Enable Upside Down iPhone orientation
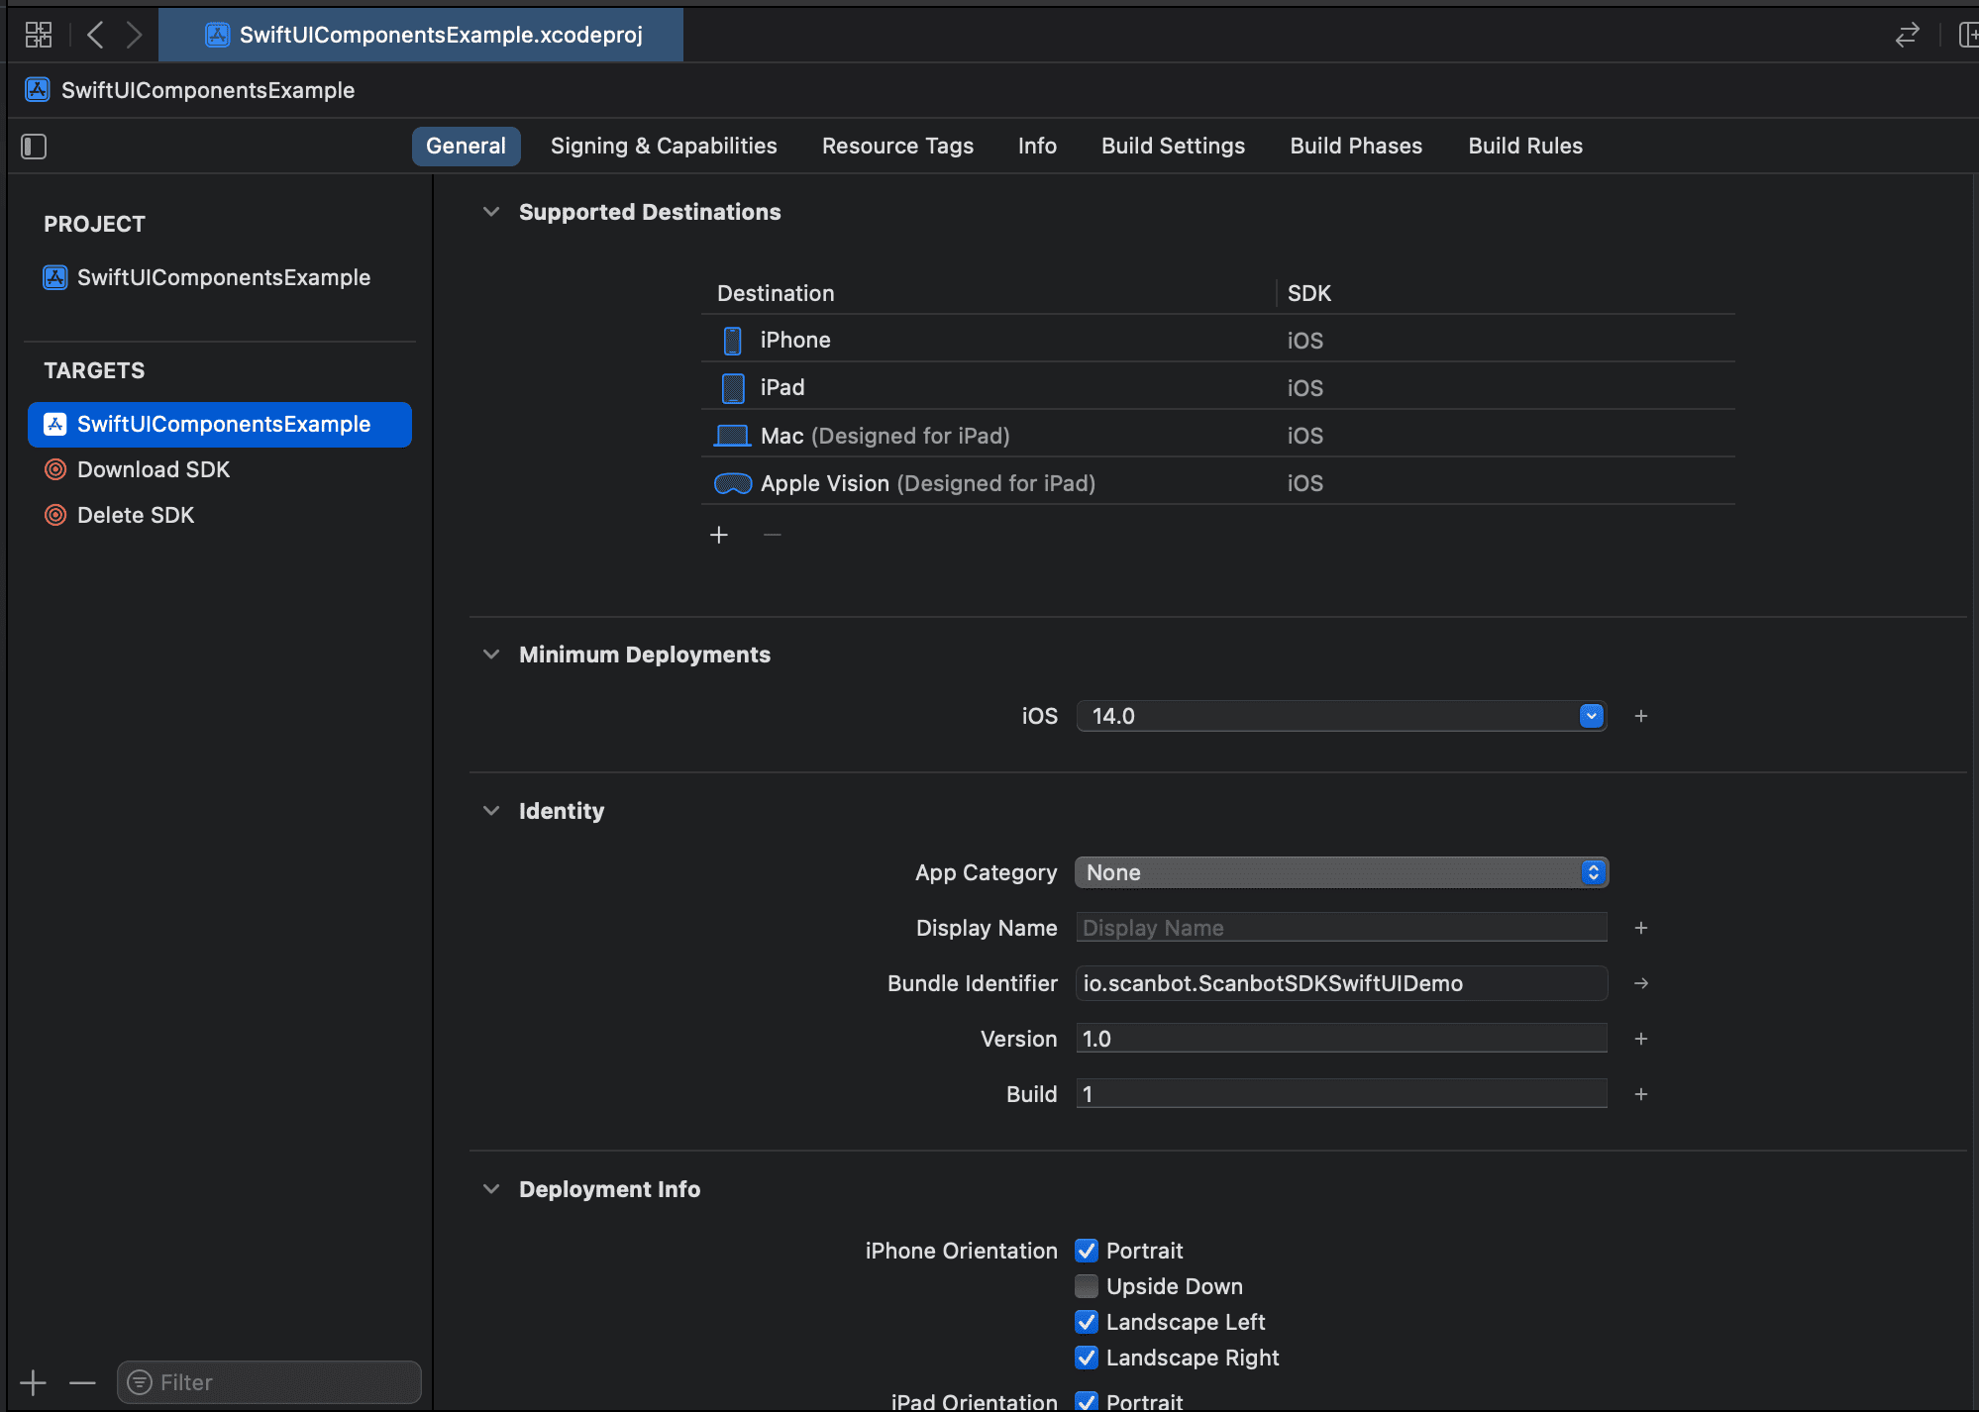Viewport: 1979px width, 1412px height. tap(1085, 1285)
